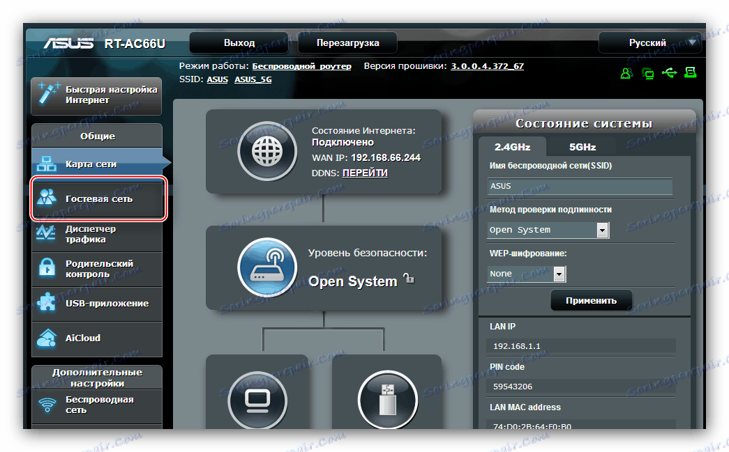Click the ASUS logo
Viewport: 729px width, 452px height.
pyautogui.click(x=68, y=43)
